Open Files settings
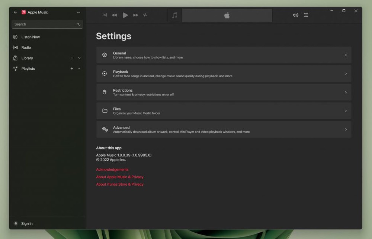Image resolution: width=372 pixels, height=239 pixels. click(224, 111)
